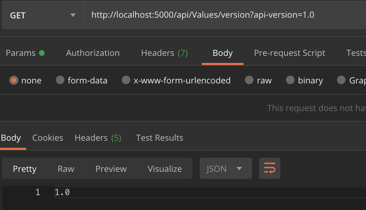The image size is (366, 210).
Task: Select the x-www-form-urlencoded radio option
Action: [x=126, y=80]
